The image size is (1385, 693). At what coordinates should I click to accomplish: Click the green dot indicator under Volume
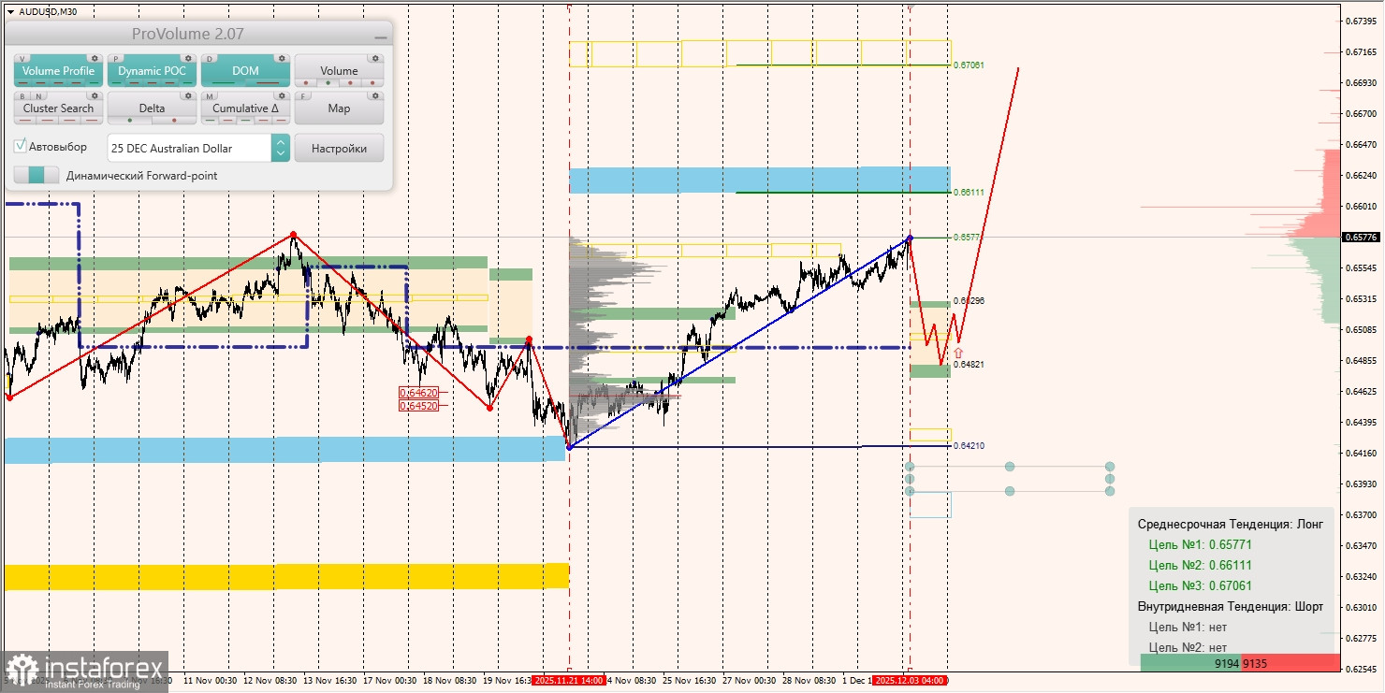click(328, 82)
